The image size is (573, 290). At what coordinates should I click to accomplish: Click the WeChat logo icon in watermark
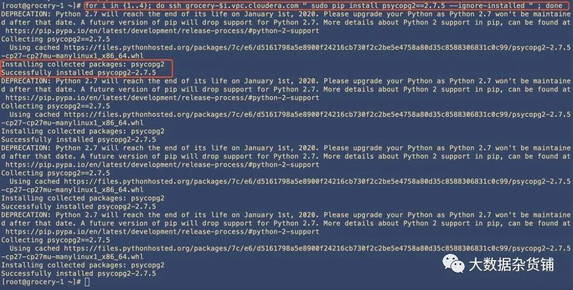pyautogui.click(x=454, y=263)
